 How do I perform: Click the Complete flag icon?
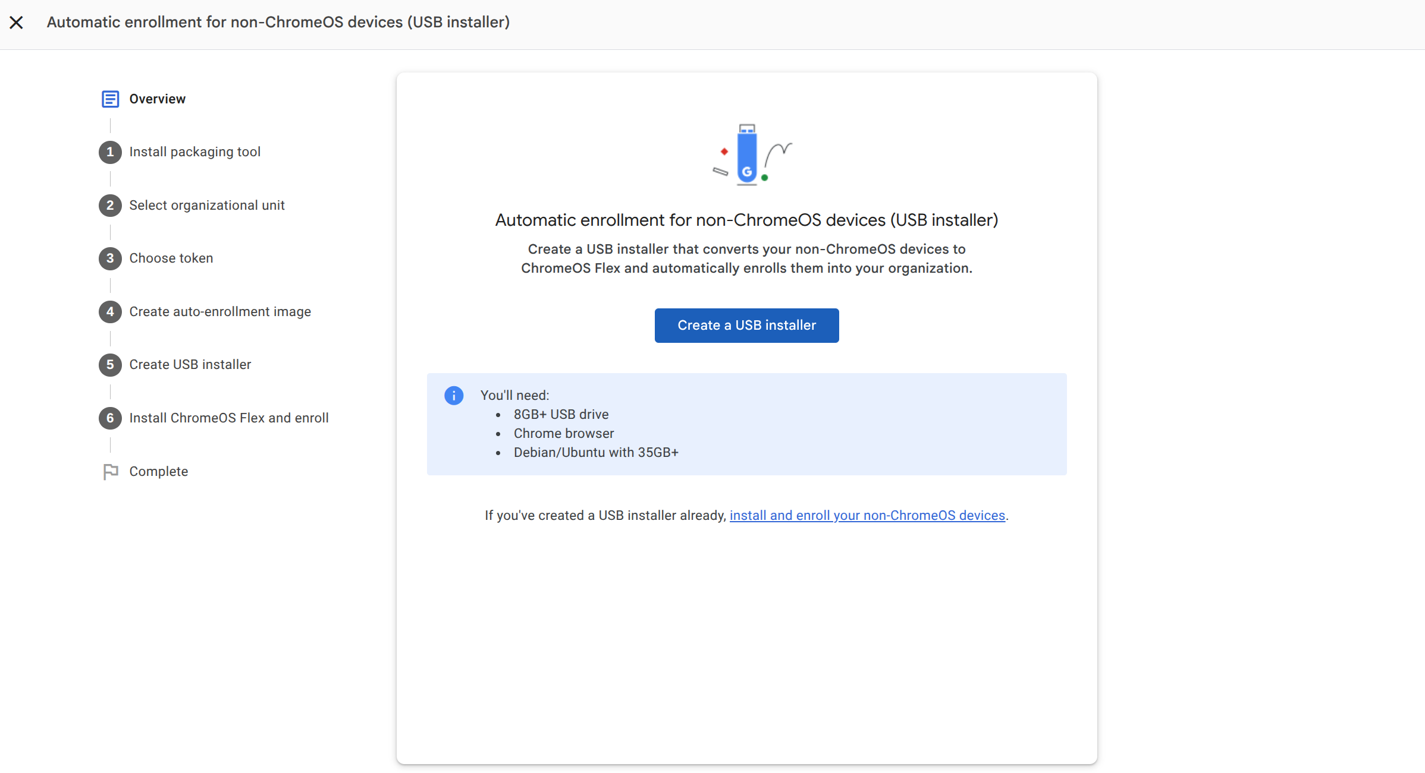111,472
